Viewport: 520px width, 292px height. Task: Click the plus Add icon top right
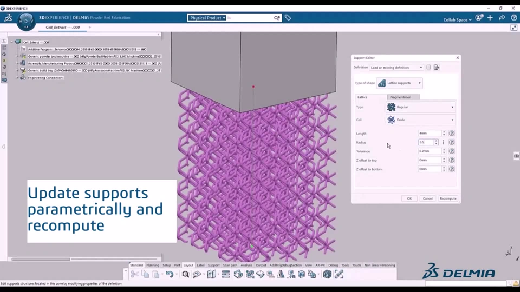pos(490,18)
